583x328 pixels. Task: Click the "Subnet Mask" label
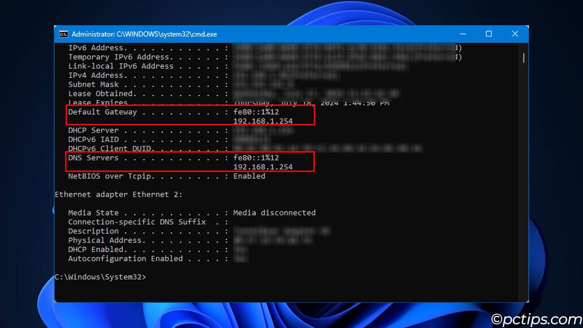click(x=93, y=85)
